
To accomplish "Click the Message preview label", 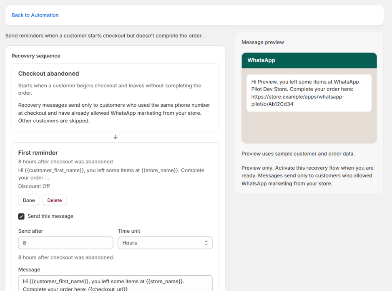I will 263,42.
